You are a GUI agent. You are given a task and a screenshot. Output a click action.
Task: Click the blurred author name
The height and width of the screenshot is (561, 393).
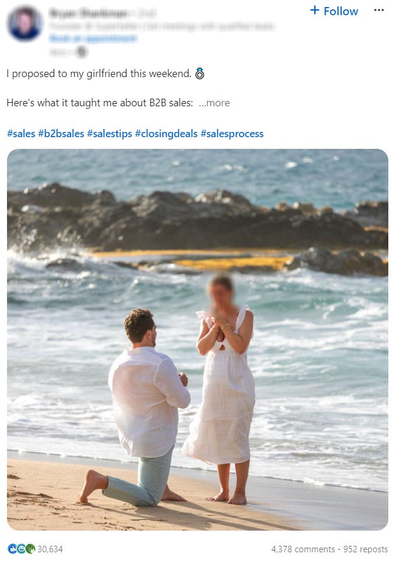tap(89, 14)
